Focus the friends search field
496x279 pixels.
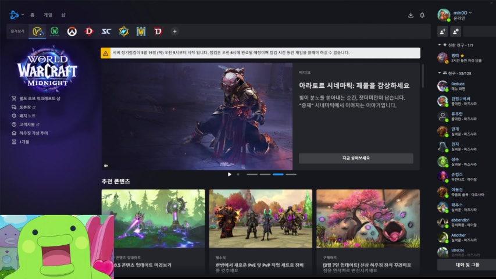[480, 31]
